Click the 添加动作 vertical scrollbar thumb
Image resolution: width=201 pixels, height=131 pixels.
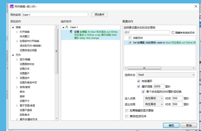[x=57, y=51]
